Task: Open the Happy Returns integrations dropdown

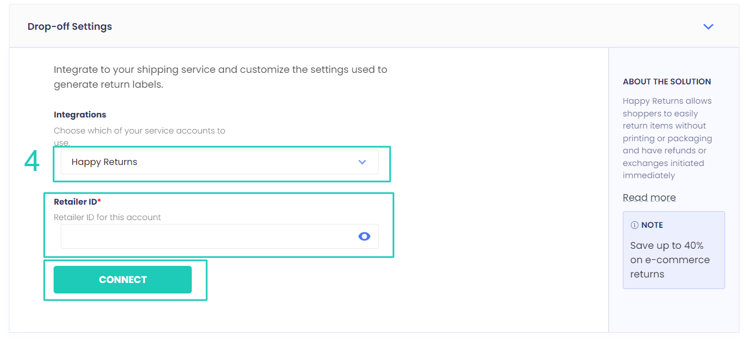Action: tap(219, 162)
